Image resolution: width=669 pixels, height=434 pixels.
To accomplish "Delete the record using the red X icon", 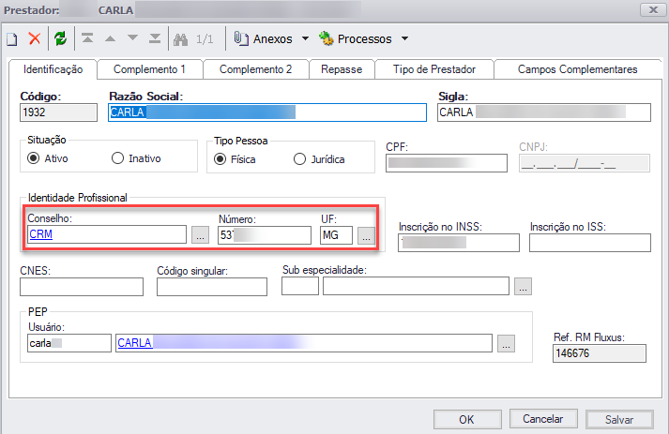I will click(34, 38).
